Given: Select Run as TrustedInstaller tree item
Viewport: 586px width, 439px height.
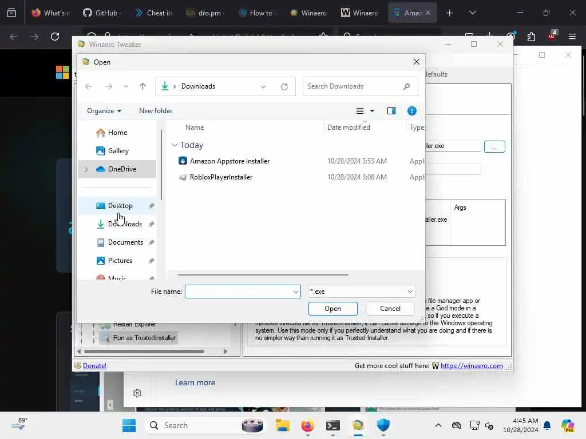Looking at the screenshot, I should [144, 338].
